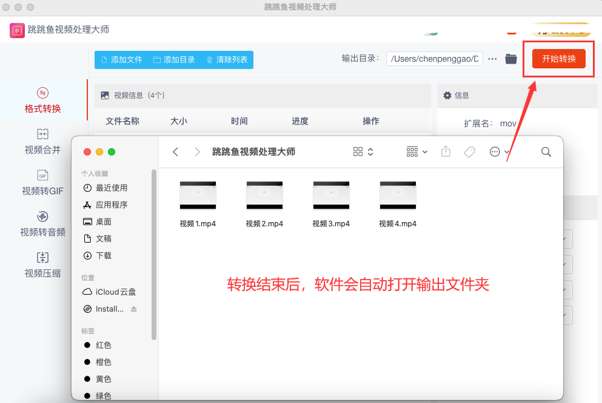
Task: Switch Finder icon view mode selector
Action: pyautogui.click(x=363, y=152)
